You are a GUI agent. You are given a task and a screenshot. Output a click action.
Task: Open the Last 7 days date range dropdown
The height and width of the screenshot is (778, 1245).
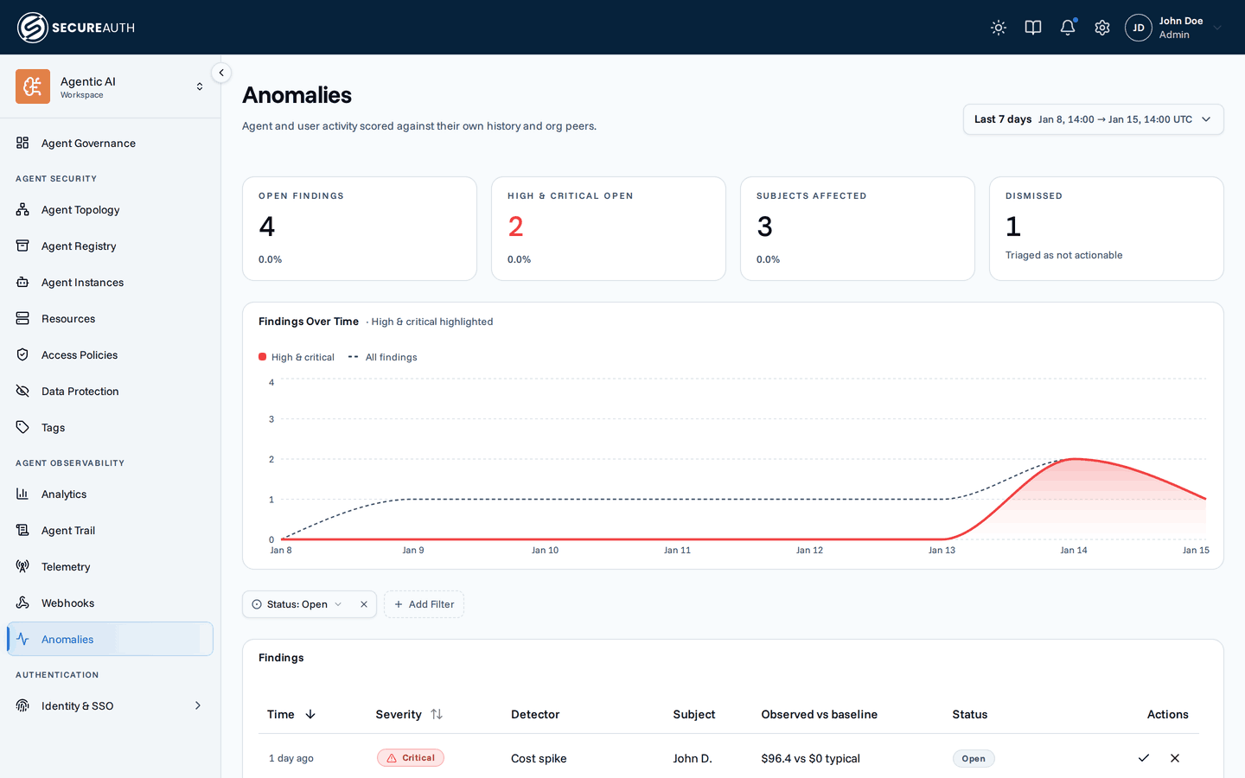(1093, 119)
